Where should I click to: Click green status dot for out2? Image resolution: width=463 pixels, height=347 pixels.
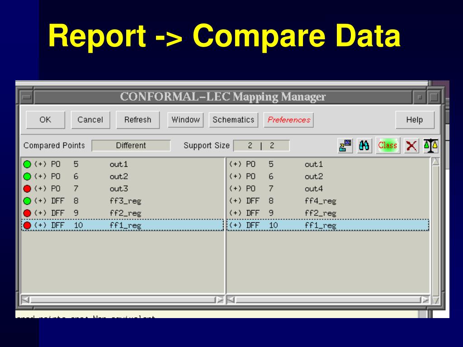27,177
